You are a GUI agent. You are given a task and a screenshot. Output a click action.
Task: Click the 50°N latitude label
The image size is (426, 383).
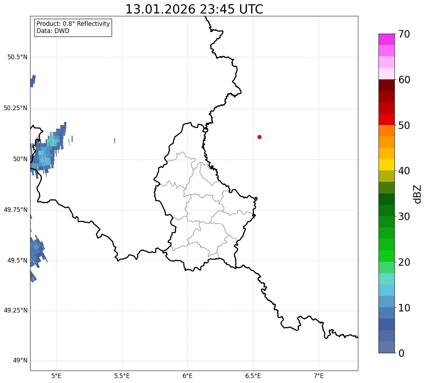(x=20, y=159)
